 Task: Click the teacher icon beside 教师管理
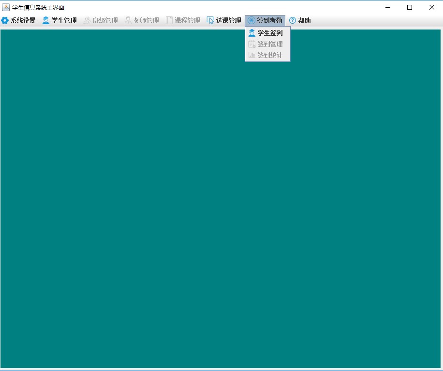tap(128, 20)
